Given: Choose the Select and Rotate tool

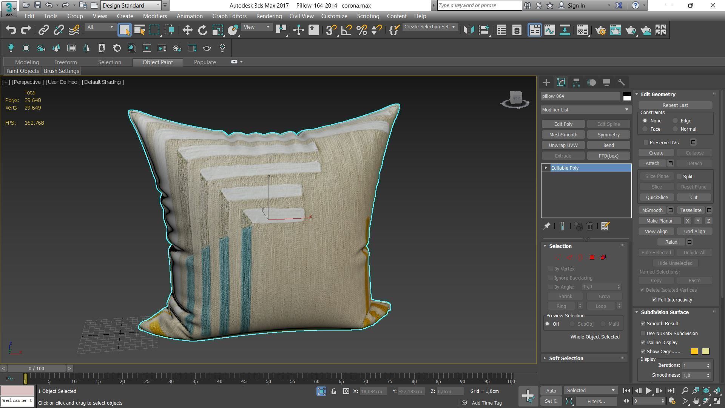Looking at the screenshot, I should [x=202, y=30].
